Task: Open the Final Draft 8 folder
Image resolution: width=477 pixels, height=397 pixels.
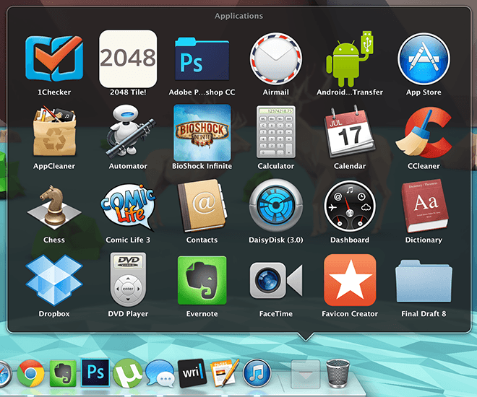Action: (x=424, y=280)
